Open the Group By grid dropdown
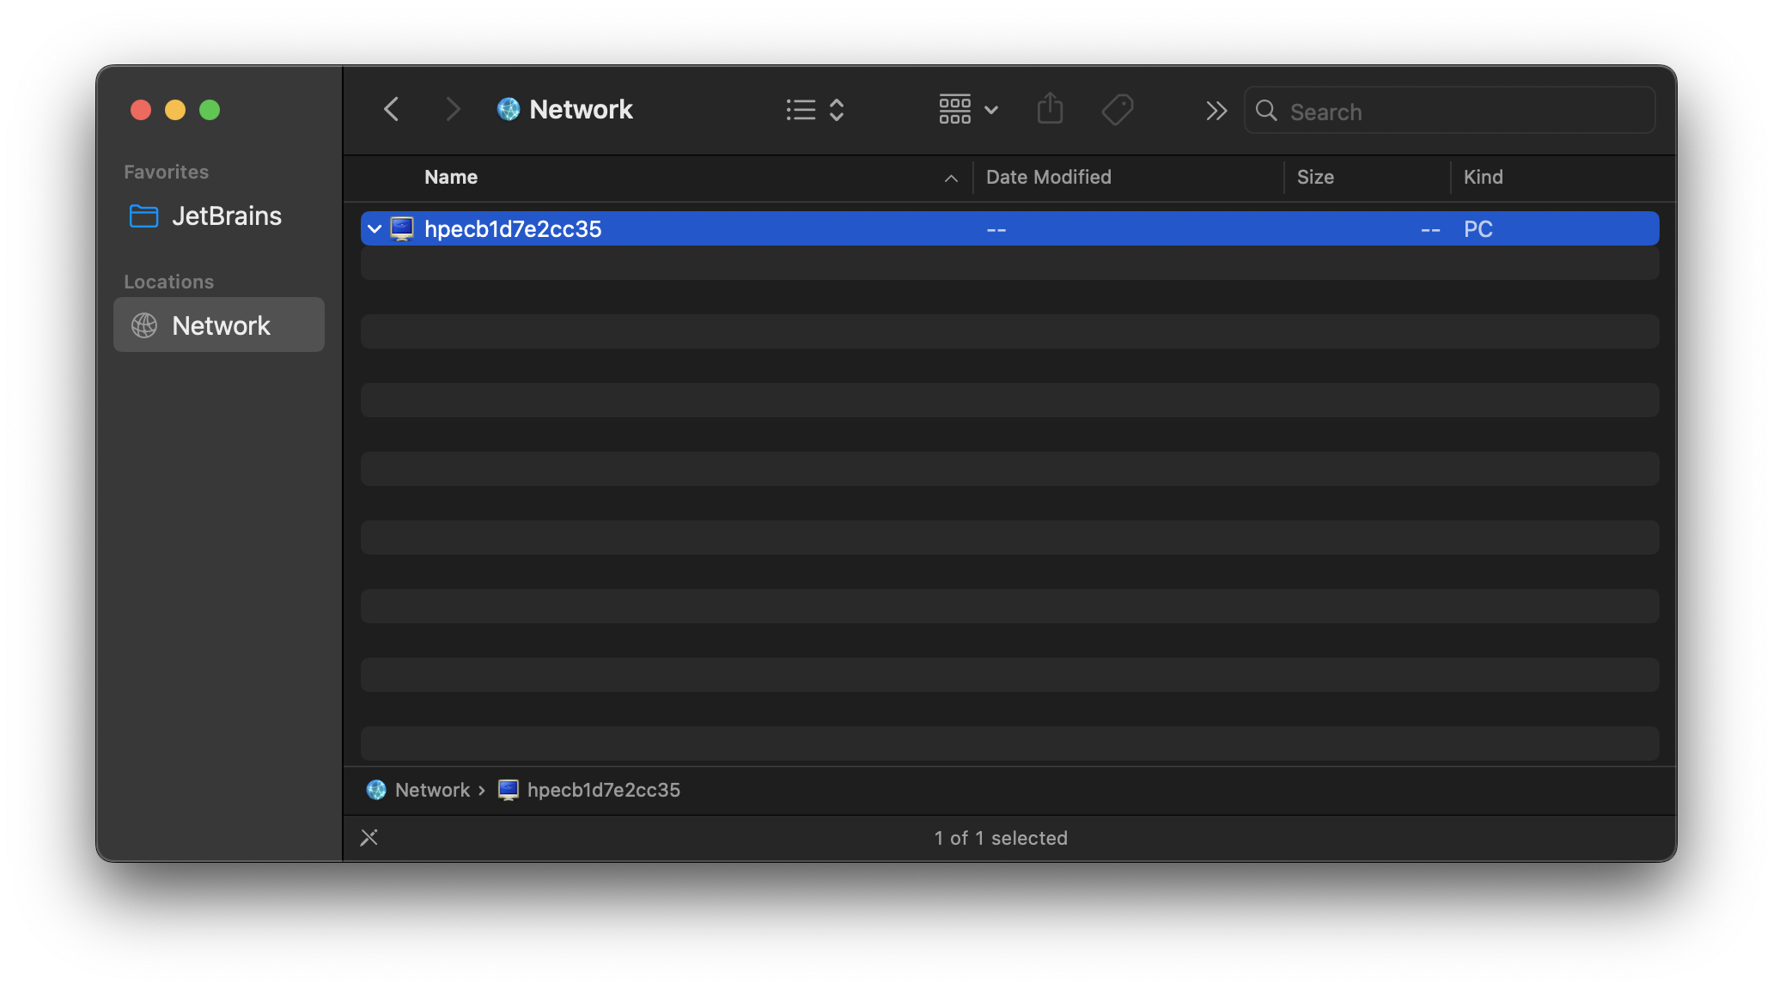1773x989 pixels. pos(968,110)
